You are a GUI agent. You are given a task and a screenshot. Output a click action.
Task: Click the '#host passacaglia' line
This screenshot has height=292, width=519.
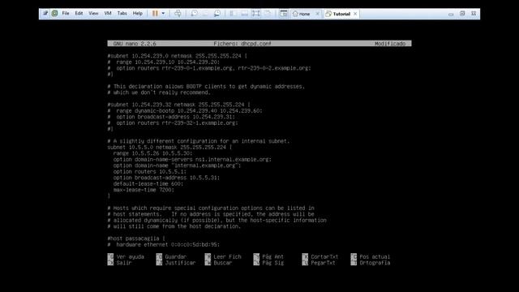pos(136,238)
